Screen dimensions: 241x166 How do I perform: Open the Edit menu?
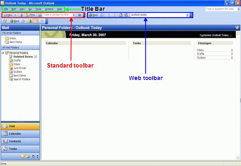point(14,9)
